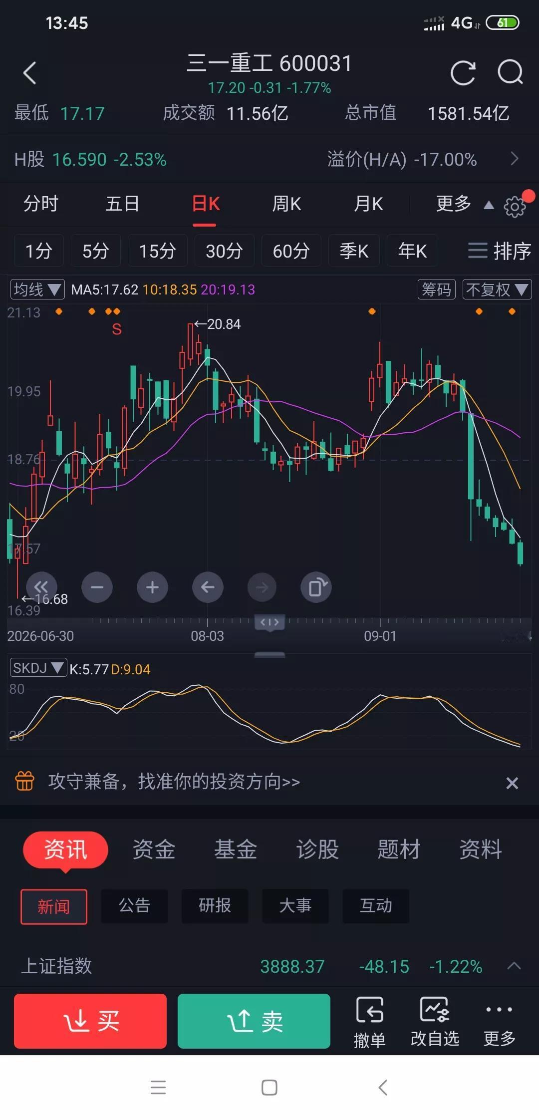
Task: Select the 公告 sub-tab
Action: click(x=134, y=906)
